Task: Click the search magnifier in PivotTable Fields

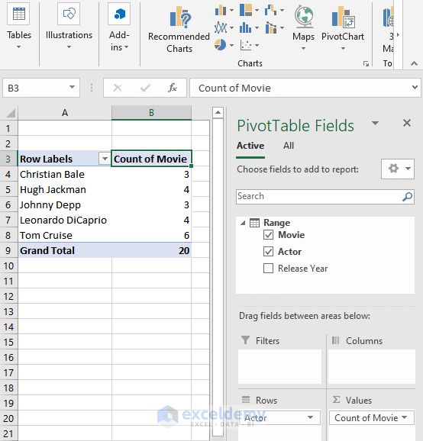Action: pos(407,197)
